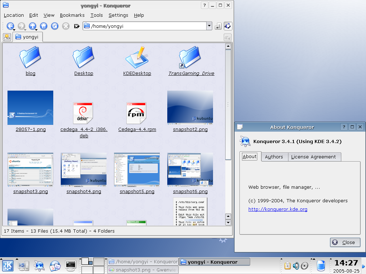Click the bottom-most scroll-down arrow of file view
This screenshot has width=366, height=274.
228,223
